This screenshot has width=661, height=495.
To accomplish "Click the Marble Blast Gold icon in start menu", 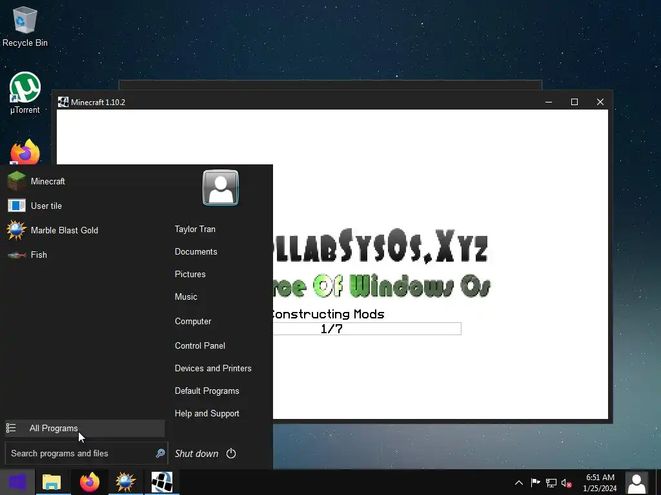I will 16,230.
